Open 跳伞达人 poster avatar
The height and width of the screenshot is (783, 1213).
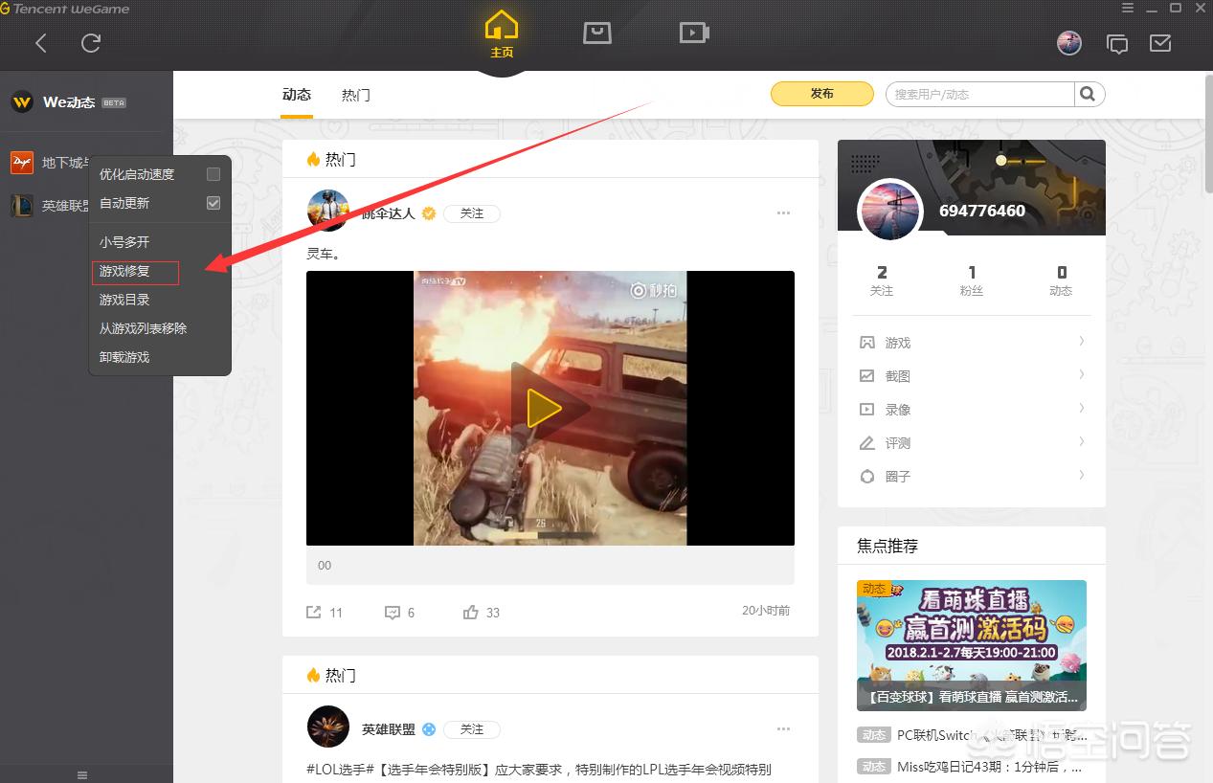[x=328, y=211]
